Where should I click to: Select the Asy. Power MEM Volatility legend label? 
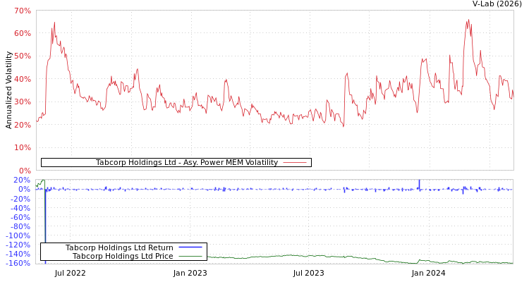(186, 163)
